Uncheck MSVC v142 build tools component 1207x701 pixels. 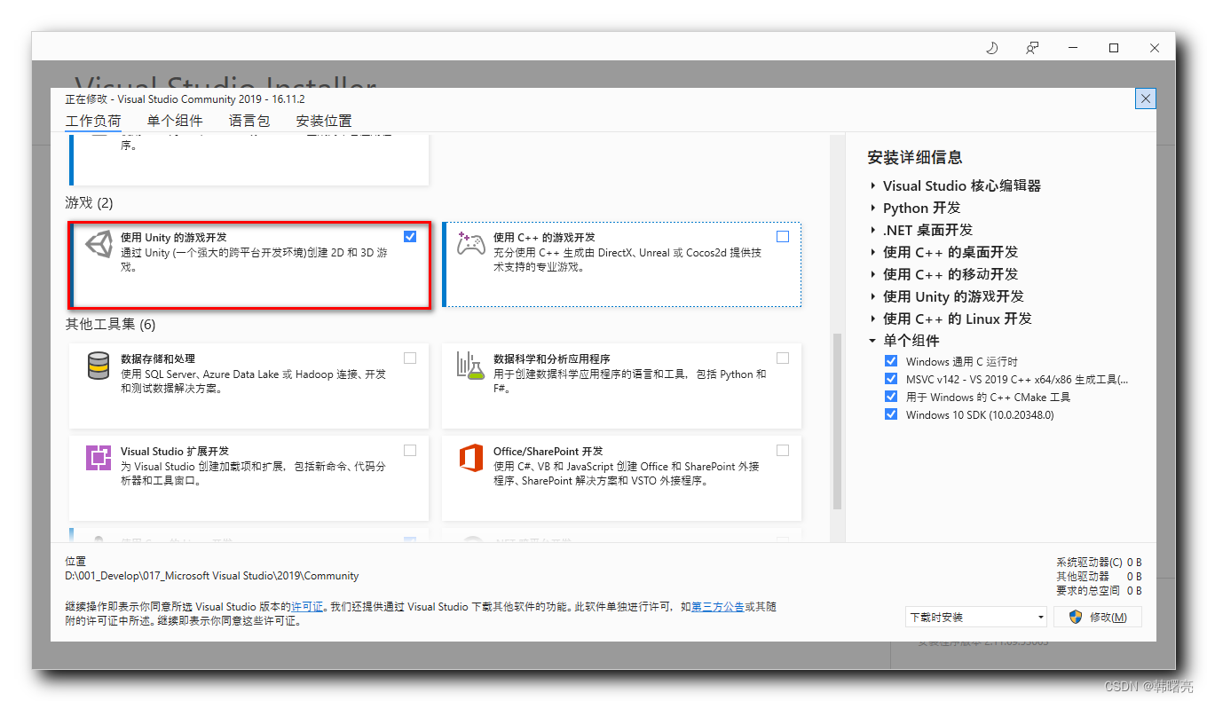[x=891, y=379]
